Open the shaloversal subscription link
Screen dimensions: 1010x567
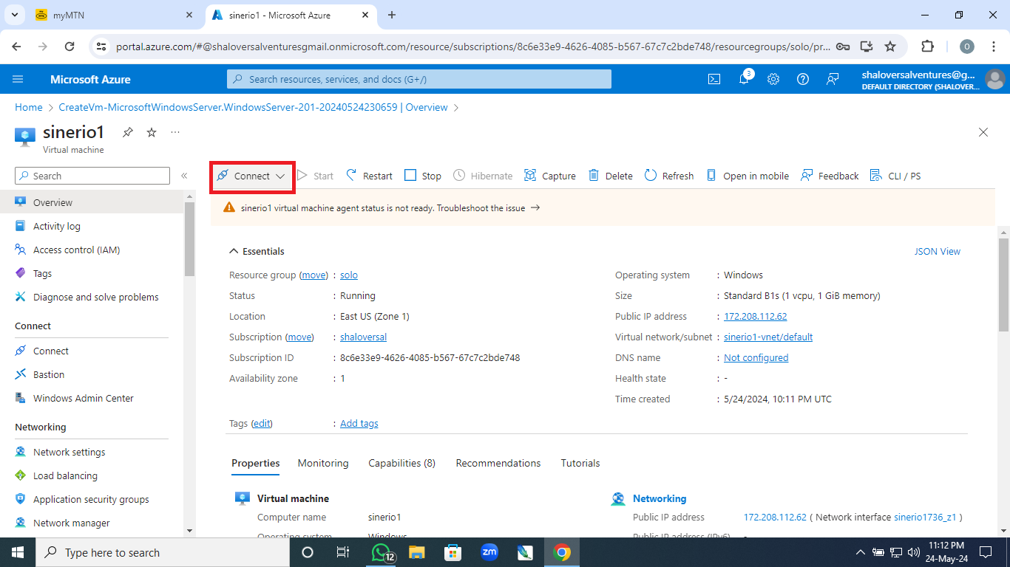coord(363,337)
